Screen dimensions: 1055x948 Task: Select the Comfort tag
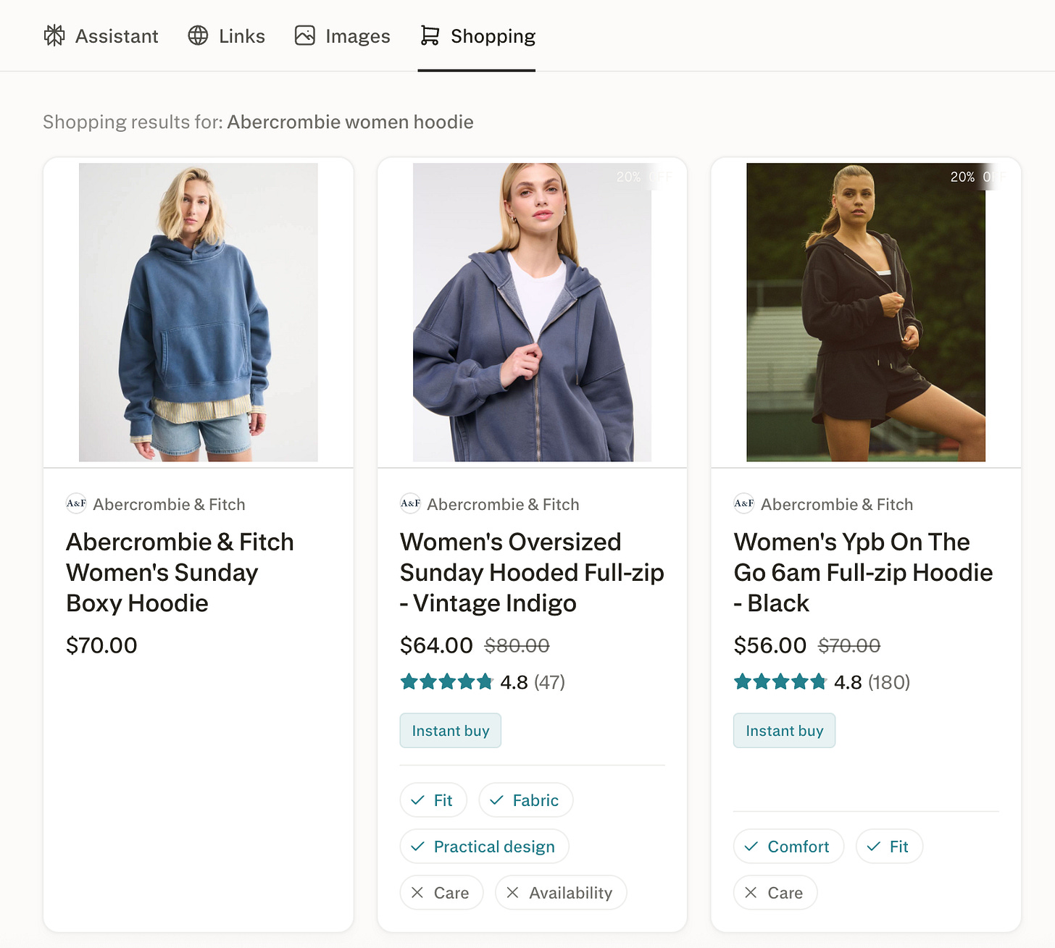coord(789,847)
